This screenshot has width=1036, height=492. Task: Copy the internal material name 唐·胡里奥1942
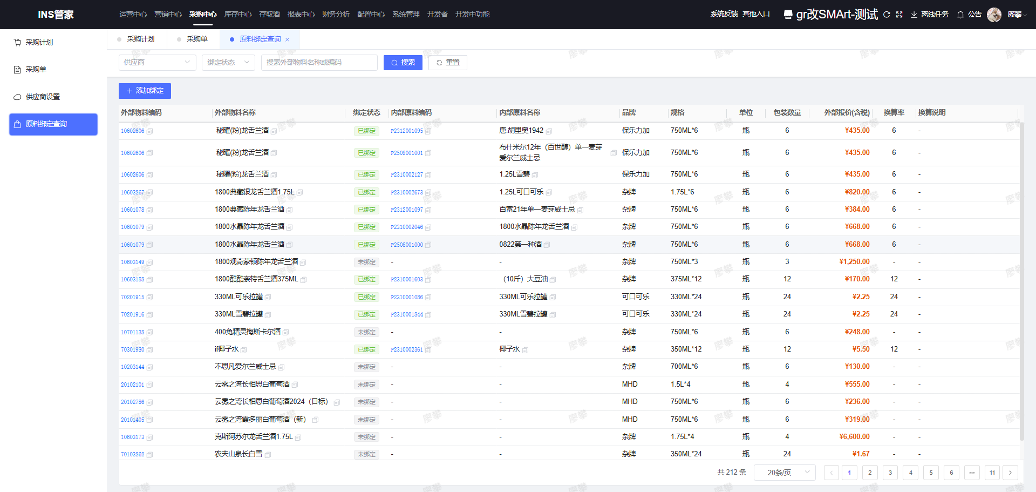(549, 131)
